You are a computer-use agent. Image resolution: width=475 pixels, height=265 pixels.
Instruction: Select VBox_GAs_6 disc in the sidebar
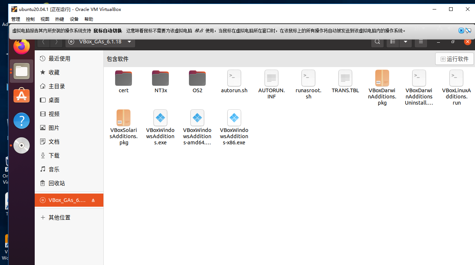[69, 200]
